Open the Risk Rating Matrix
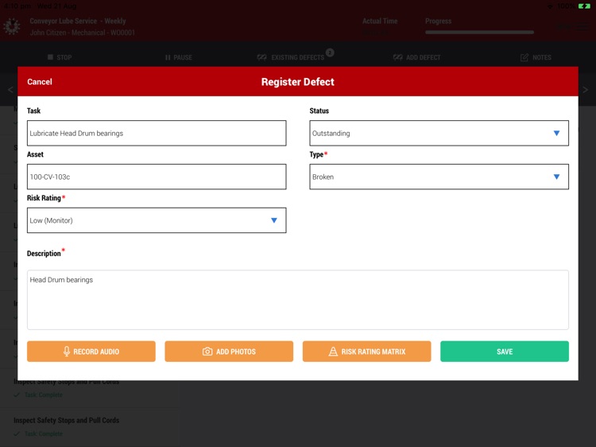The width and height of the screenshot is (596, 447). point(367,351)
